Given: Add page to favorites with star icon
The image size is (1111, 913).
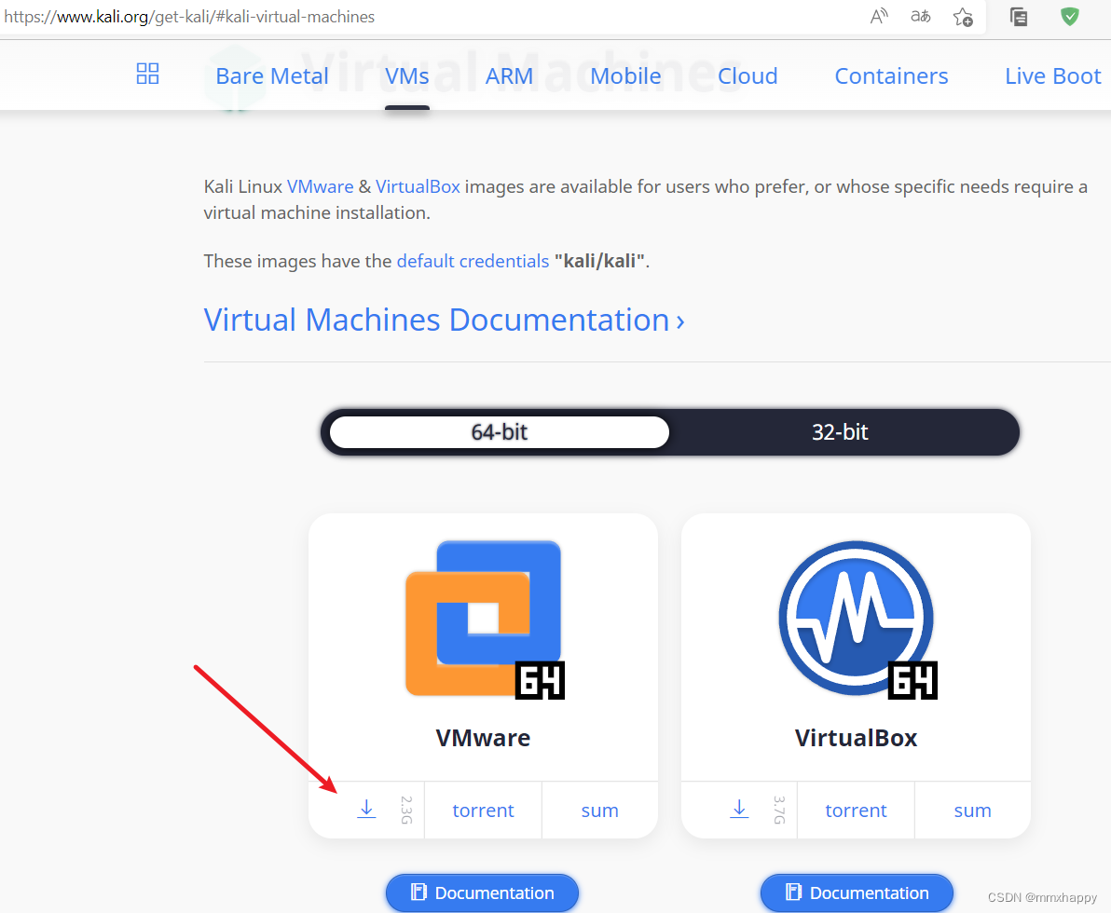Looking at the screenshot, I should click(x=963, y=17).
